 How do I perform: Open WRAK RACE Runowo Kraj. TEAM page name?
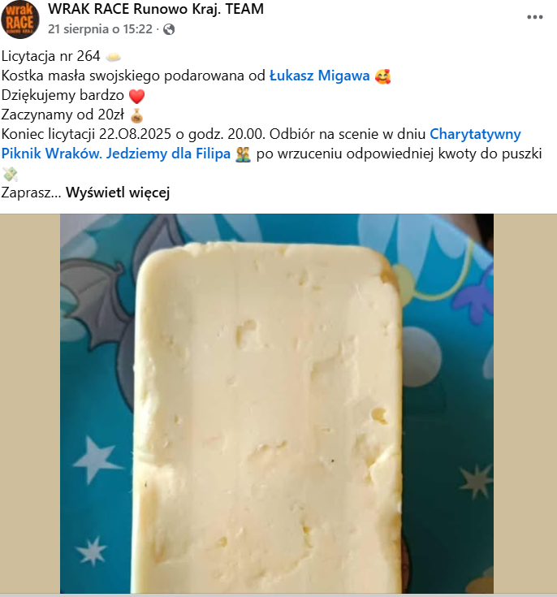156,9
